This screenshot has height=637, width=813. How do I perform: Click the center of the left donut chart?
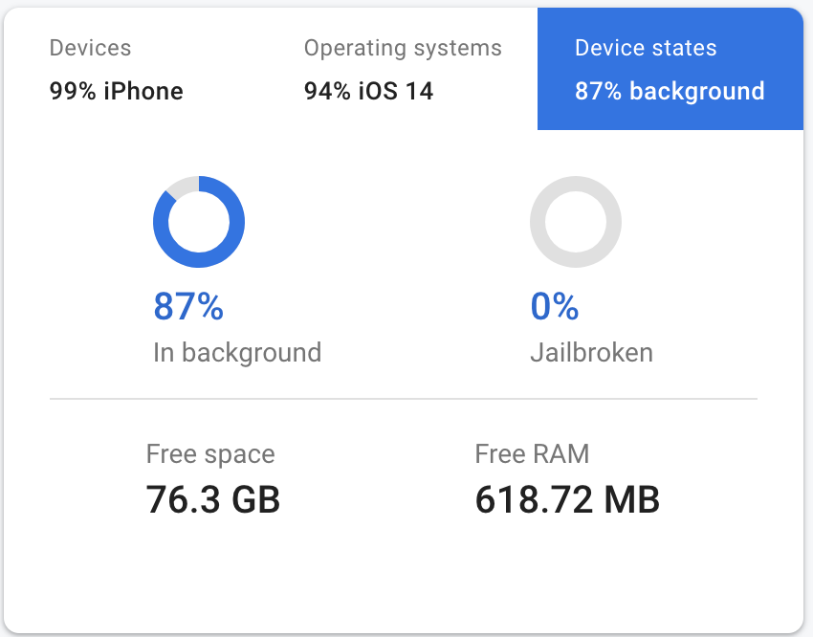[x=199, y=222]
